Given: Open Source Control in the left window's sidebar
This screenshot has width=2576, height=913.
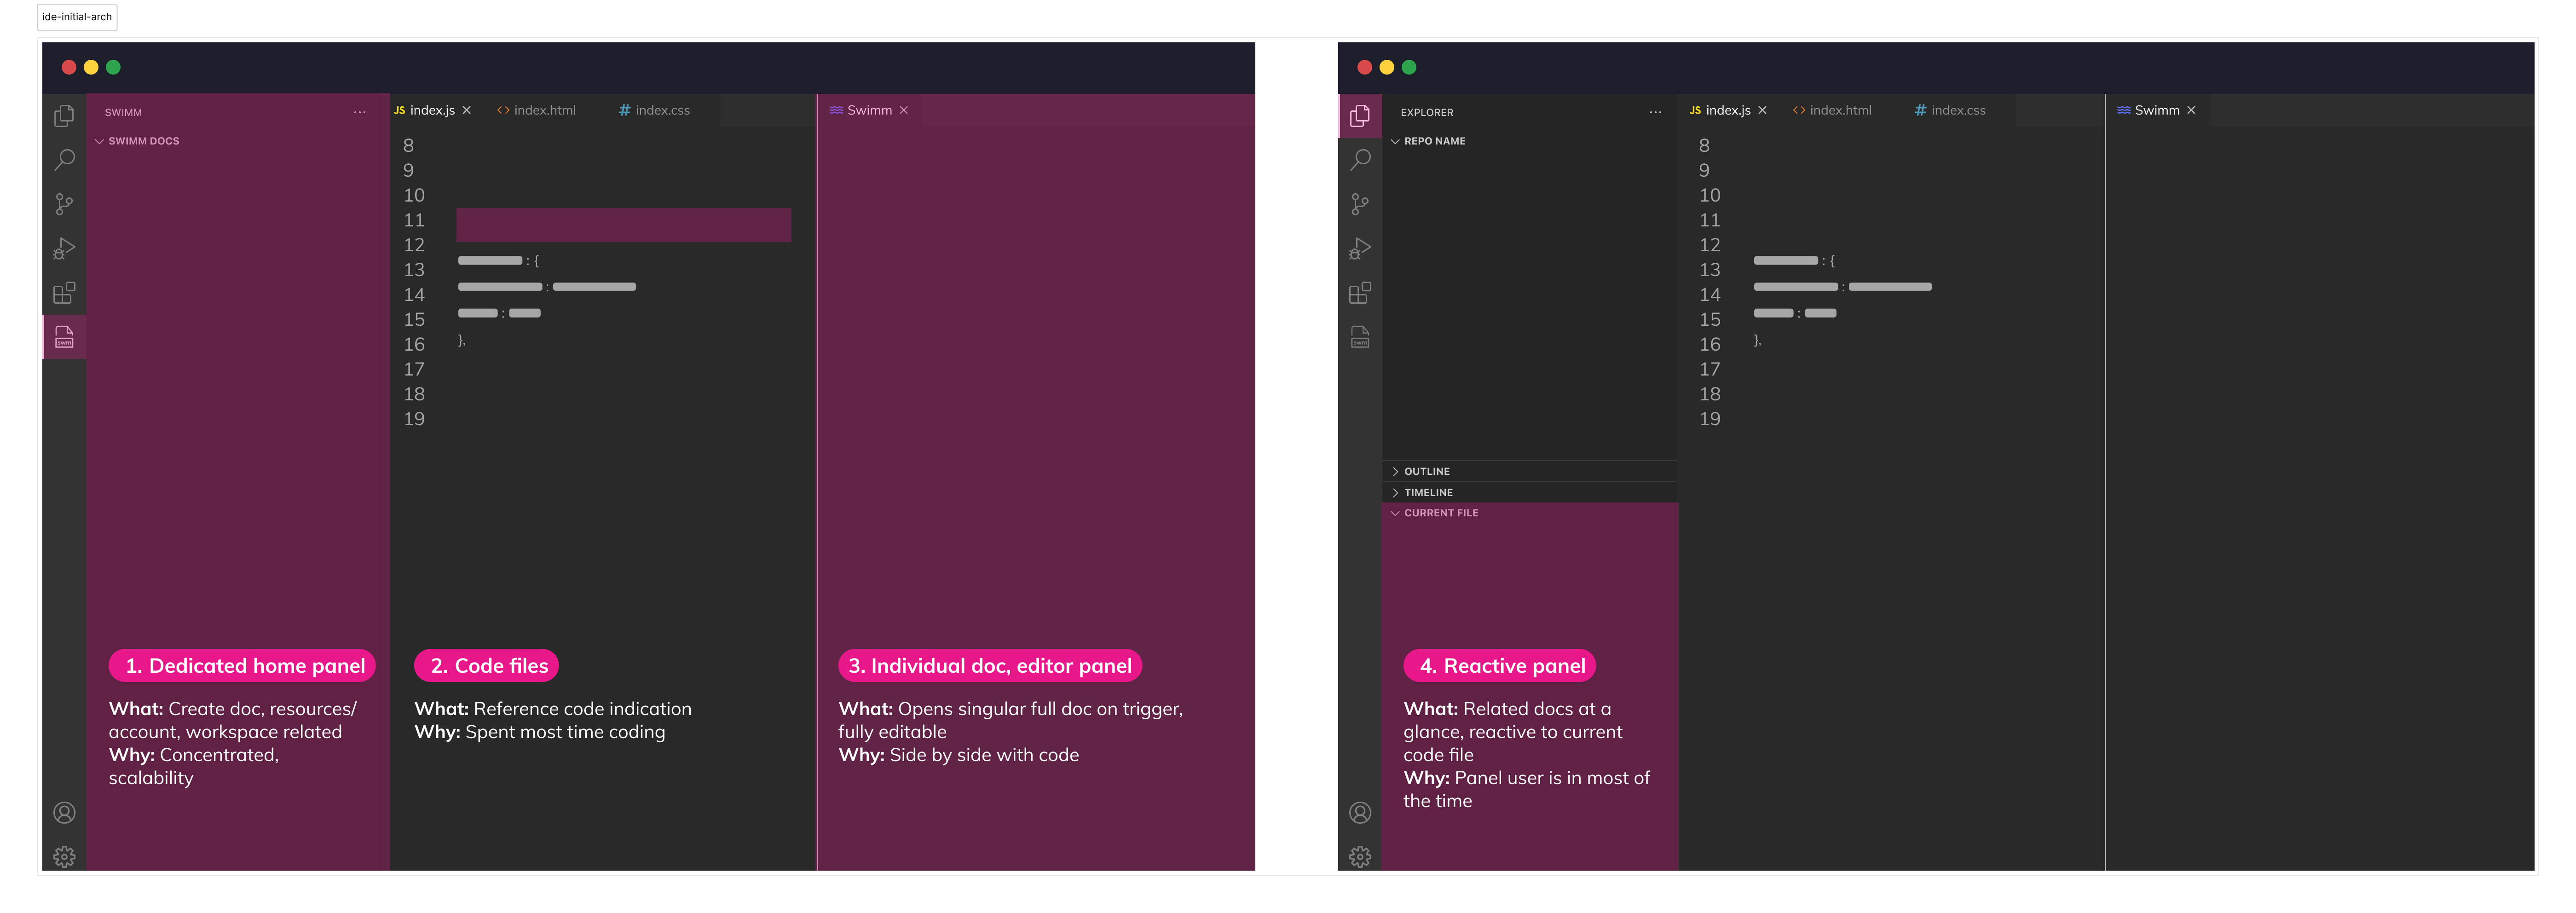Looking at the screenshot, I should [x=64, y=204].
